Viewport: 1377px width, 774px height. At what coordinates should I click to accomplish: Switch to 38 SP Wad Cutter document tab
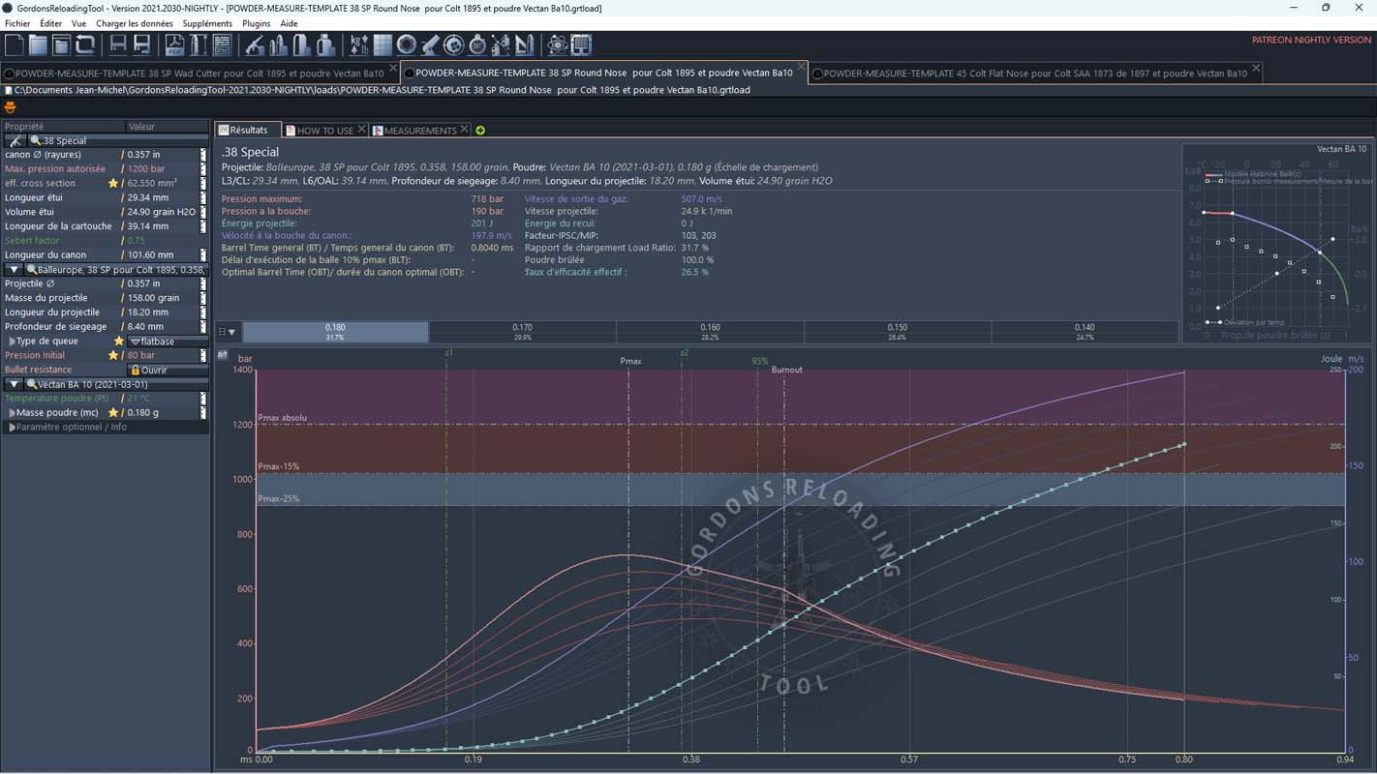[199, 73]
